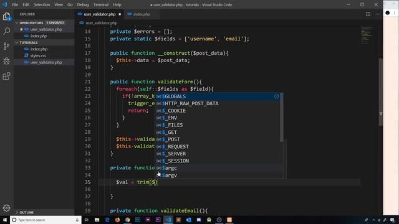Viewport: 399px width, 224px height.
Task: Open styles.css in Tutorials folder
Action: pyautogui.click(x=44, y=55)
